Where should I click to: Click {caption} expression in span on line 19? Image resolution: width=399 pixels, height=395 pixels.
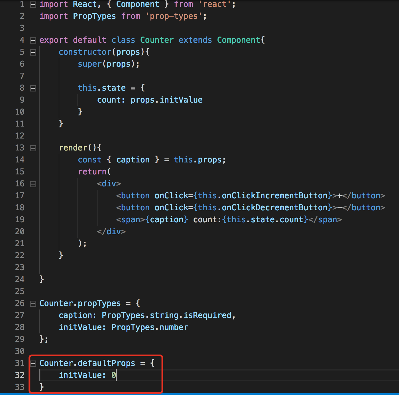[x=166, y=219]
